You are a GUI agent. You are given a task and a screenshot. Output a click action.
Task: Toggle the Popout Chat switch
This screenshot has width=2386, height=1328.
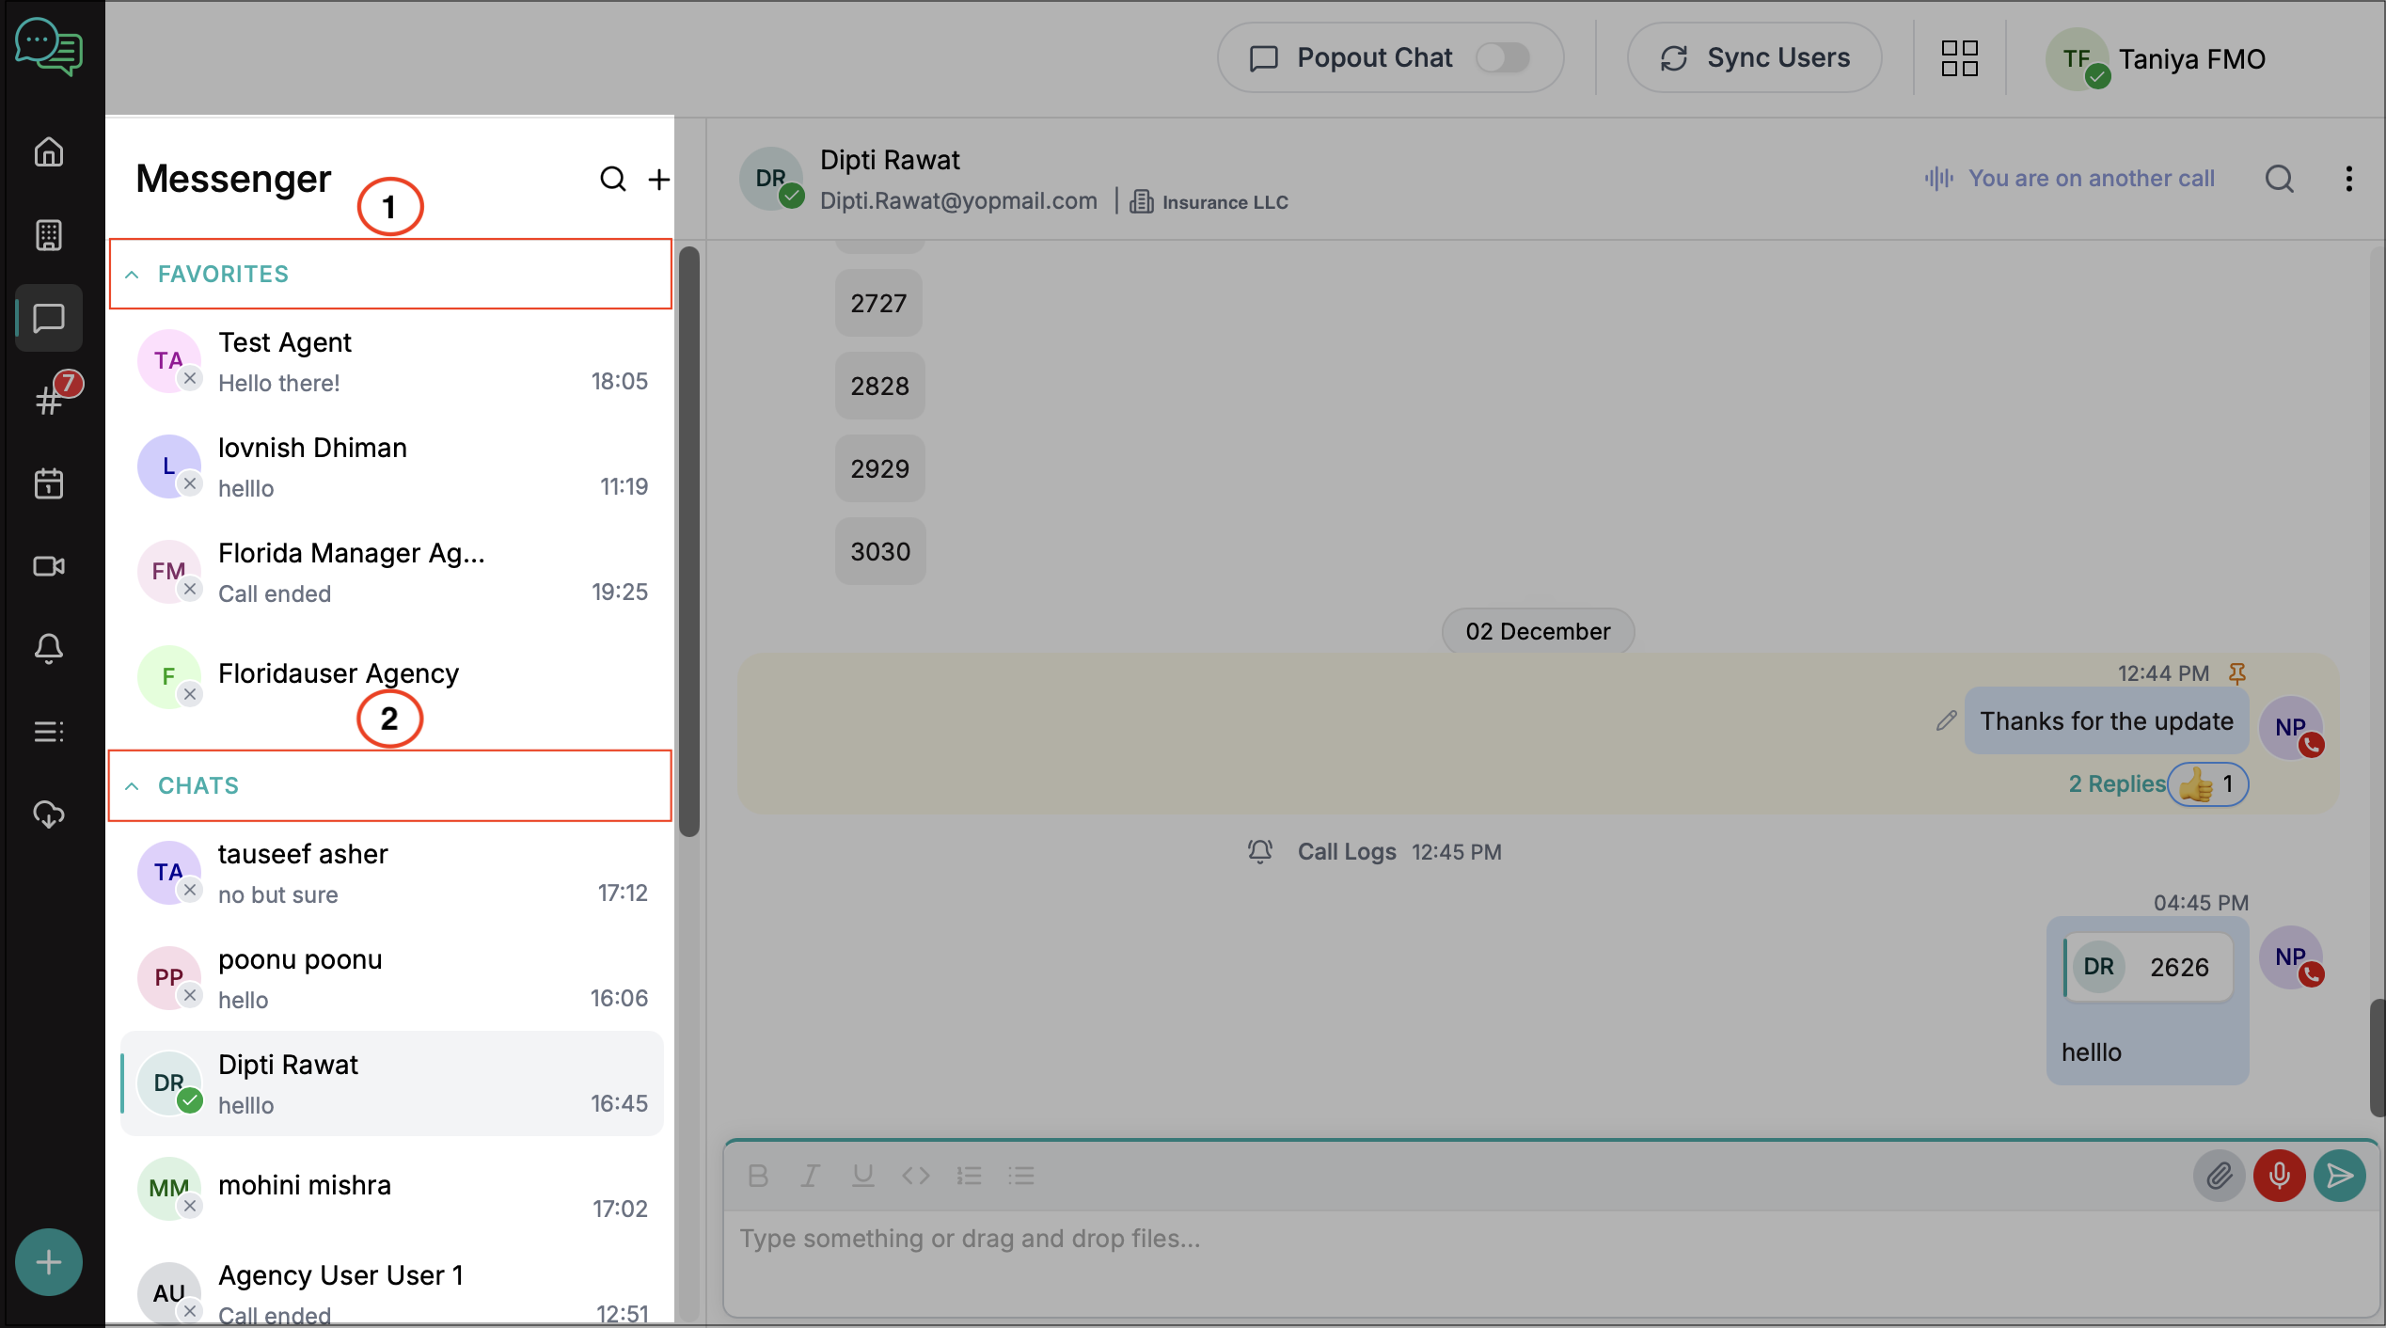click(x=1502, y=58)
